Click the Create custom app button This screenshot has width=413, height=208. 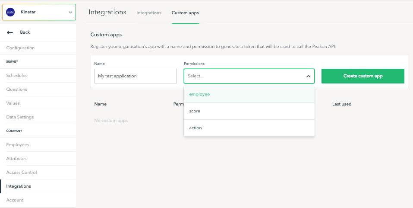pos(363,76)
